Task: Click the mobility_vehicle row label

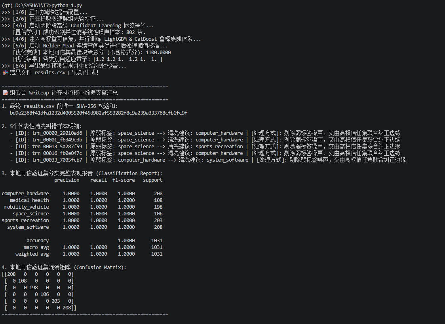Action: (27, 207)
